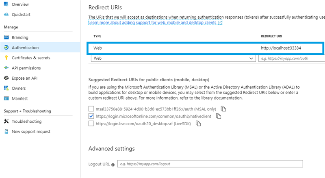Uncheck the oauth2/nativeclient redirect URI

(91, 116)
